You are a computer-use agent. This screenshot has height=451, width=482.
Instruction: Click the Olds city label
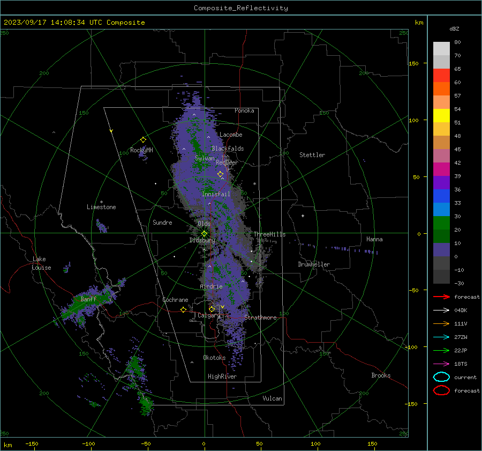[204, 224]
